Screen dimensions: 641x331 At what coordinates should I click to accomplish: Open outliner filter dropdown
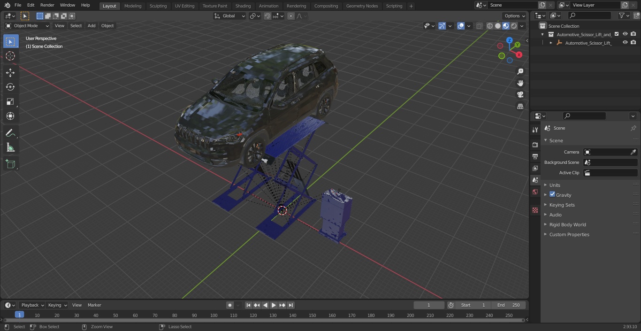624,15
